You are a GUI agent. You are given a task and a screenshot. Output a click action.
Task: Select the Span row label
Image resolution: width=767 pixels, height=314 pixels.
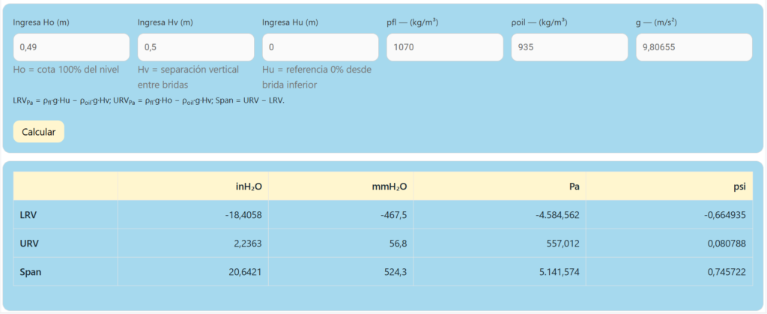coord(31,272)
